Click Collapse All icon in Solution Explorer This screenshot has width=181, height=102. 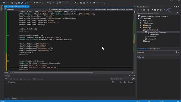(x=158, y=10)
